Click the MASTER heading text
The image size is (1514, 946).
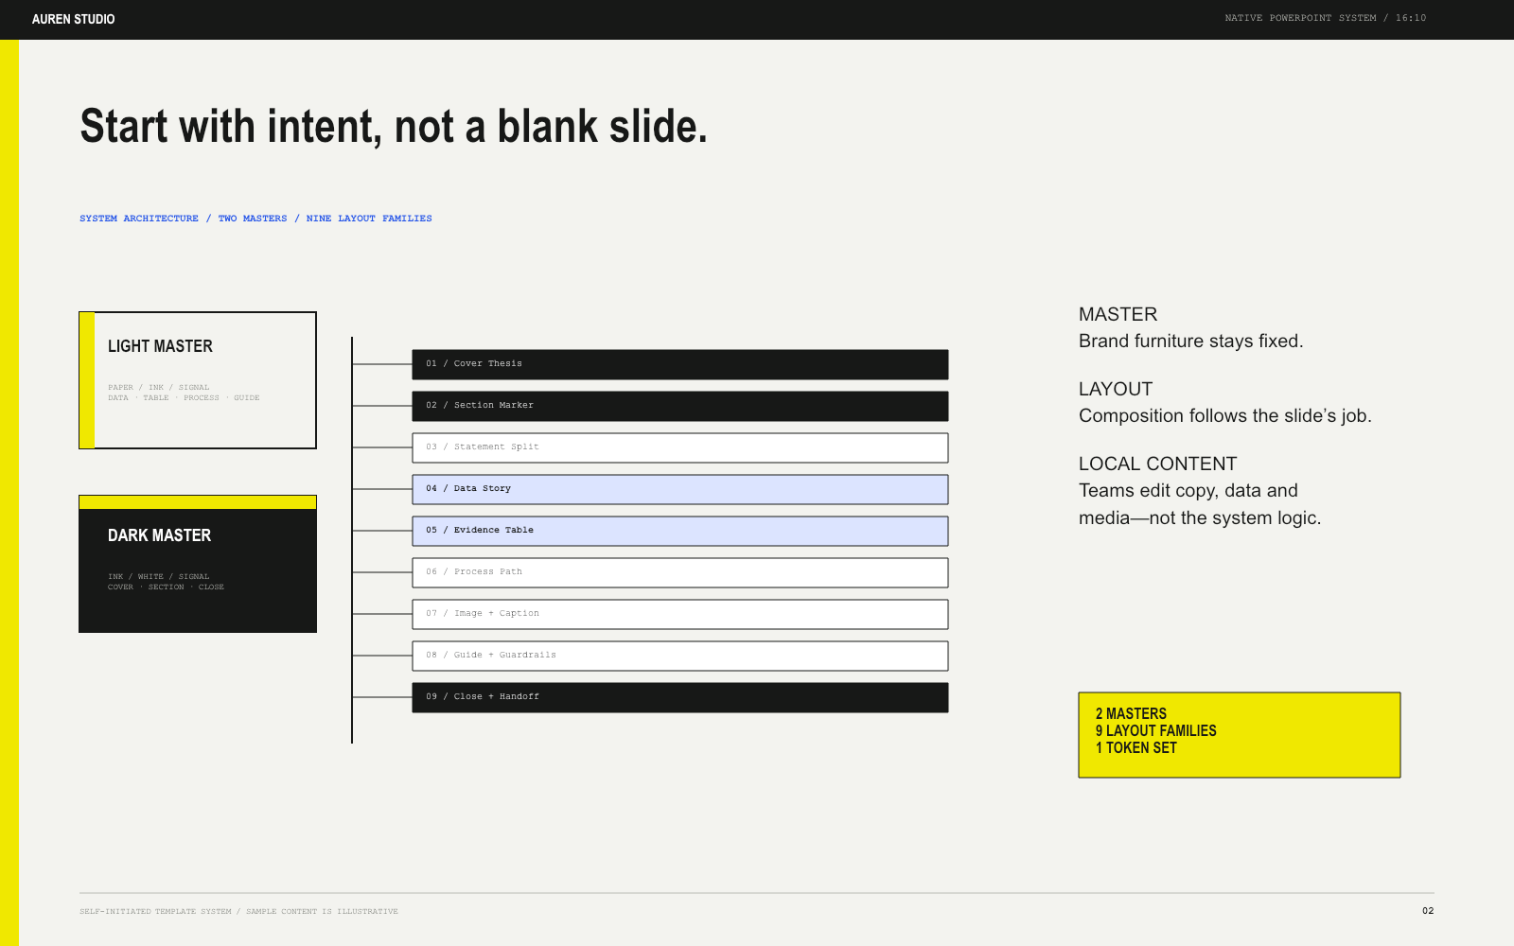[x=1118, y=314]
